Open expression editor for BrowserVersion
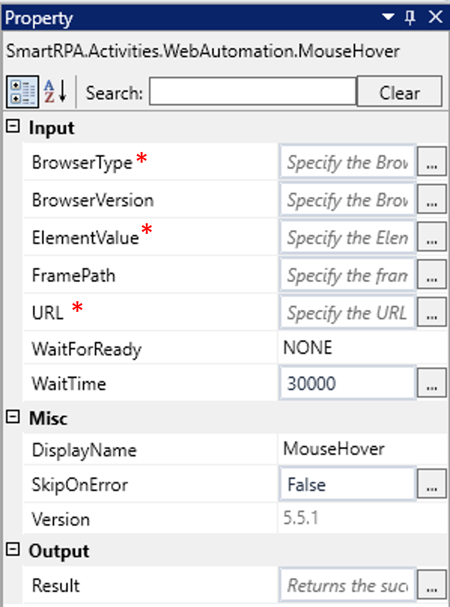The width and height of the screenshot is (450, 607). click(431, 199)
